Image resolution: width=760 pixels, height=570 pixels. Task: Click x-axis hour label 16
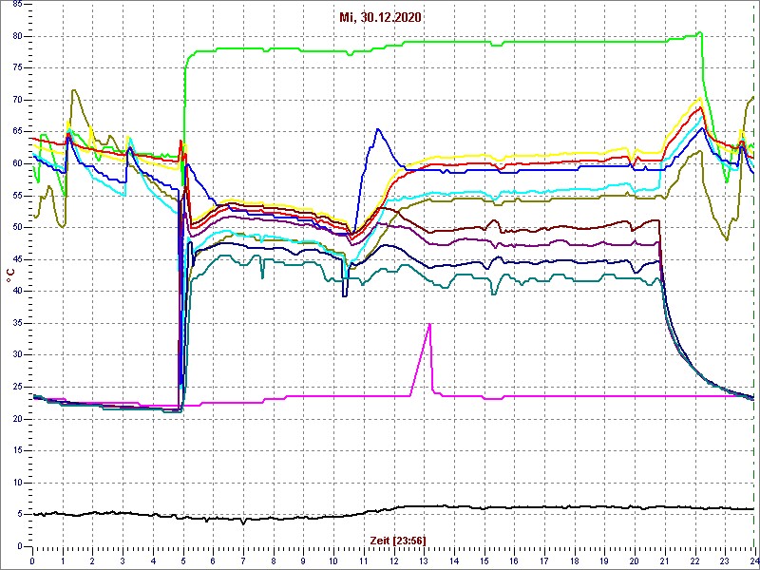pyautogui.click(x=514, y=561)
